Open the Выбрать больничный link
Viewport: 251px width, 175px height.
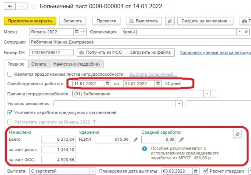[x=153, y=74]
